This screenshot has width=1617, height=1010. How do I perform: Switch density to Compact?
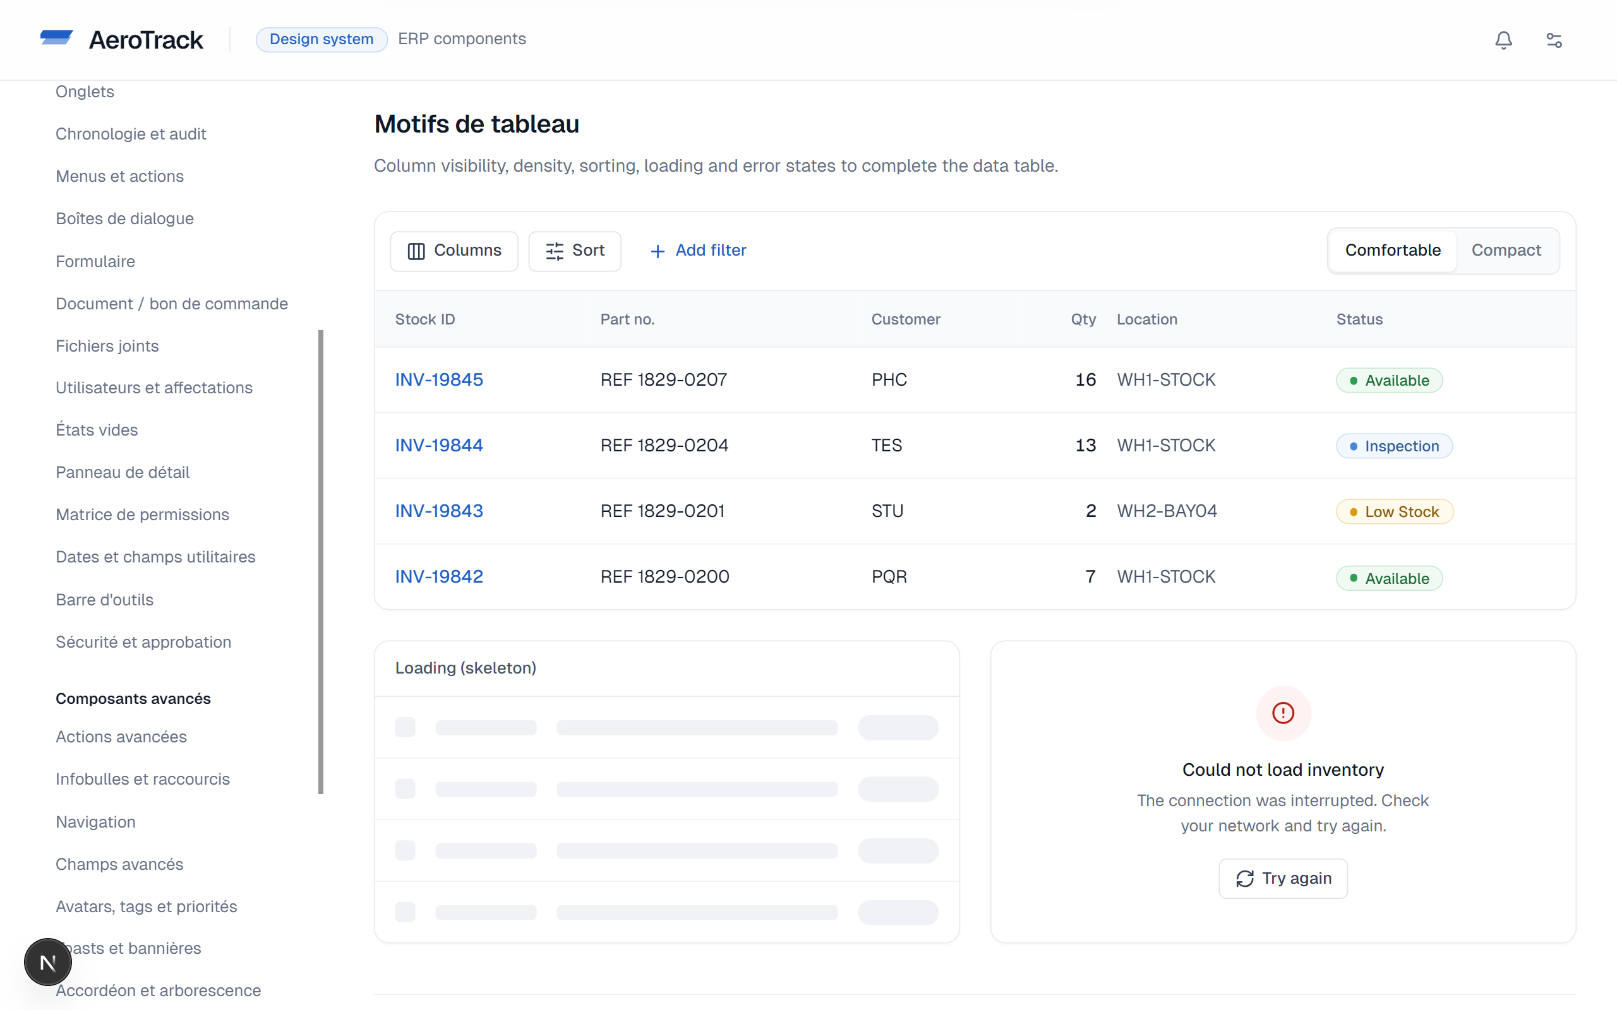pos(1506,251)
